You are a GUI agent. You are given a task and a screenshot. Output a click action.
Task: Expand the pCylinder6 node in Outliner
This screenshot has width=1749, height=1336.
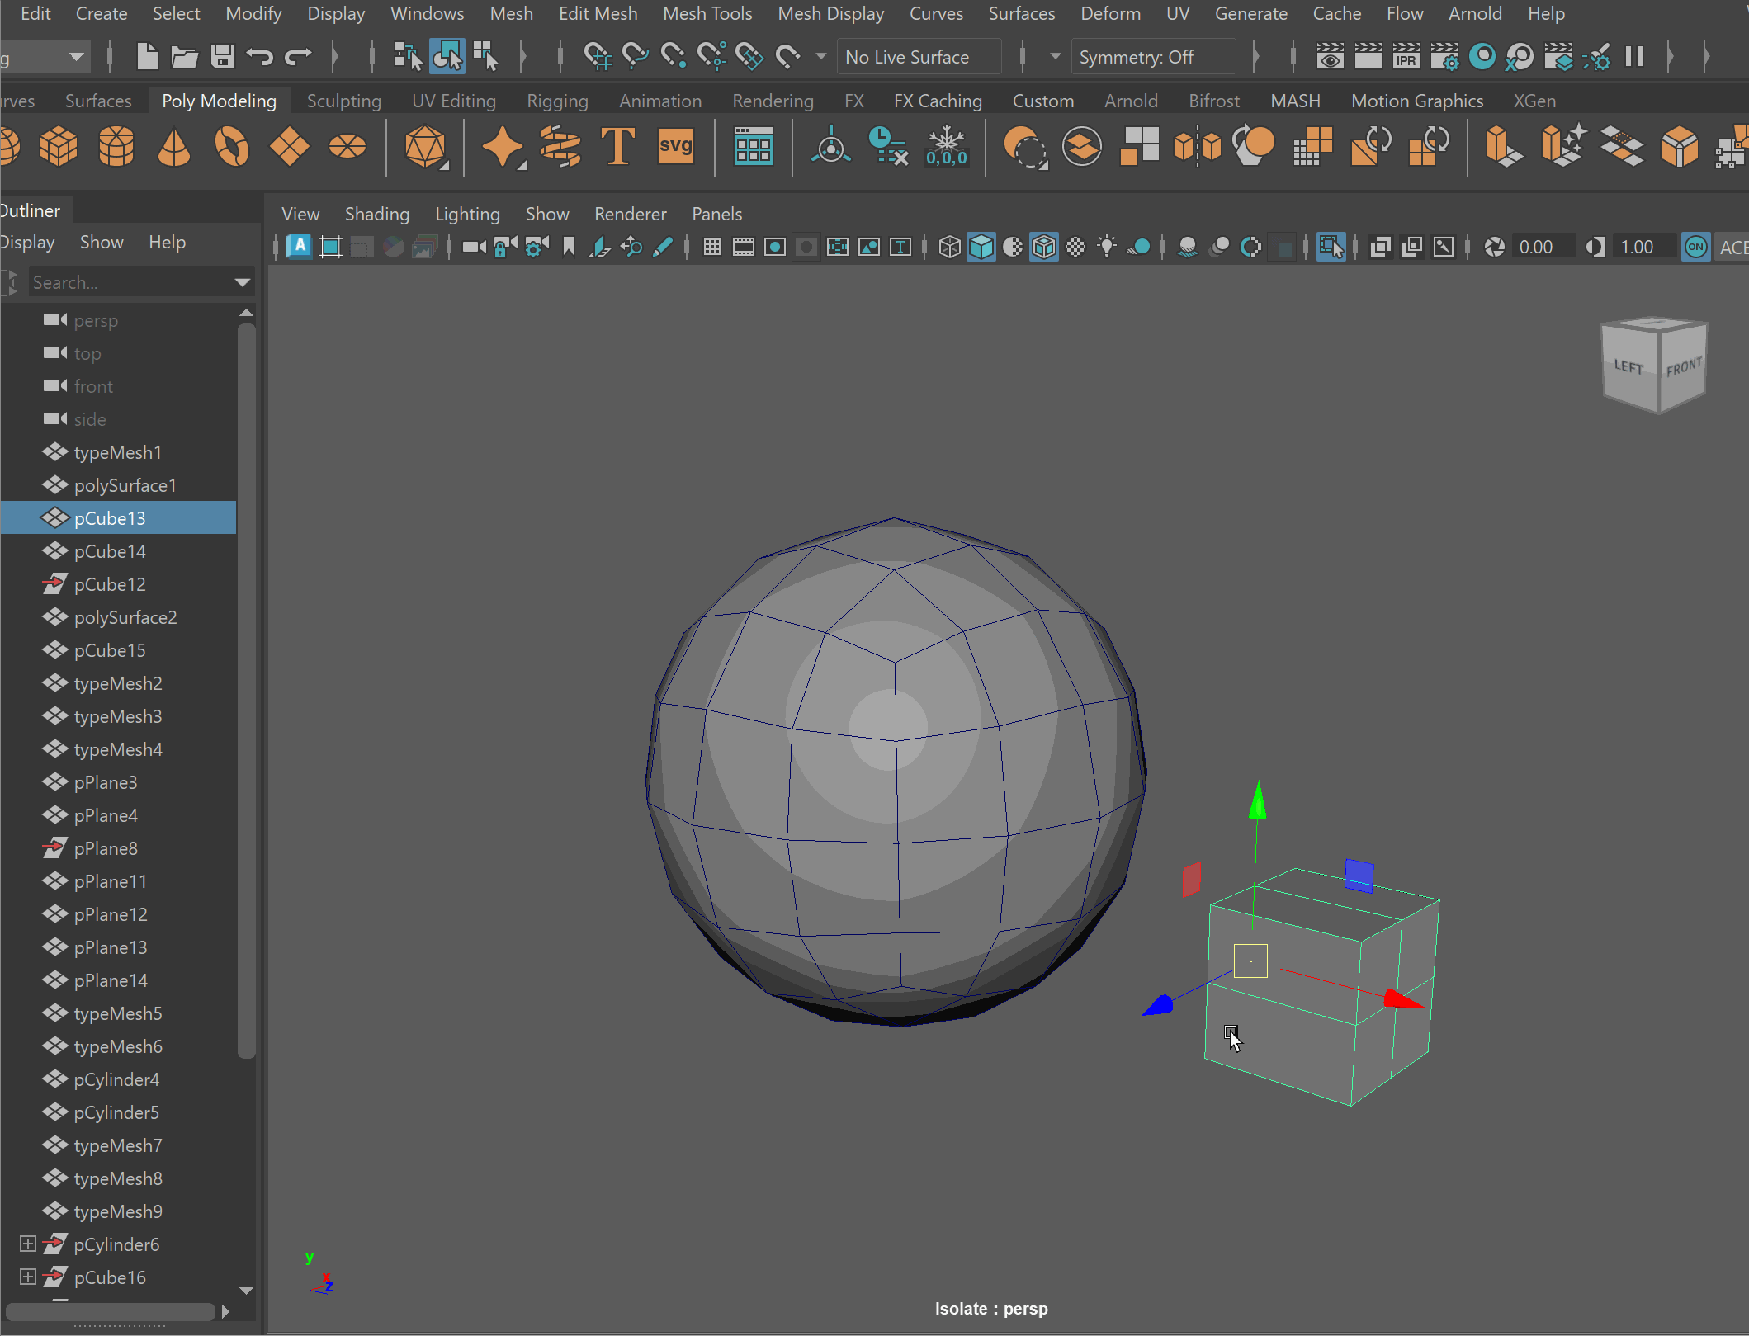[27, 1244]
